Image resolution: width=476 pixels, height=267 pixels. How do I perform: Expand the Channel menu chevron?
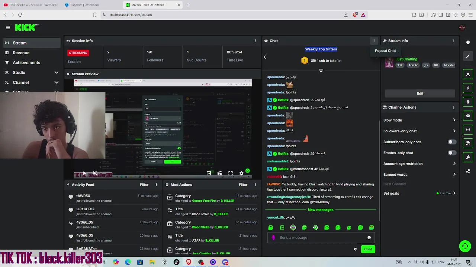(x=56, y=82)
